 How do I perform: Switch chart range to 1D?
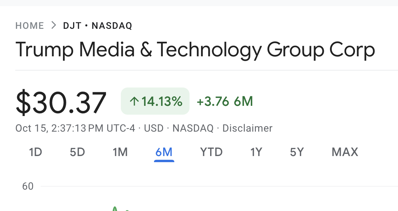click(x=36, y=152)
